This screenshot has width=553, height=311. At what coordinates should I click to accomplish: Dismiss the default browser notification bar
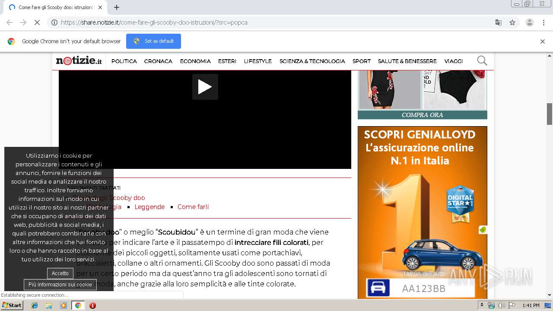pos(543,41)
